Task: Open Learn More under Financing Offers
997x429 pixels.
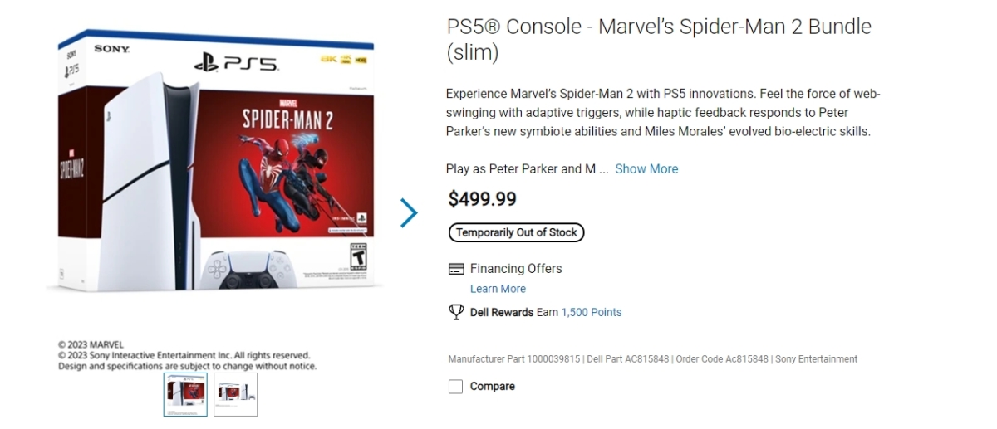Action: coord(498,289)
